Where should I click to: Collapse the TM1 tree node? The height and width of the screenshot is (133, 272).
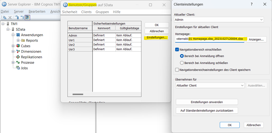(x=3, y=24)
